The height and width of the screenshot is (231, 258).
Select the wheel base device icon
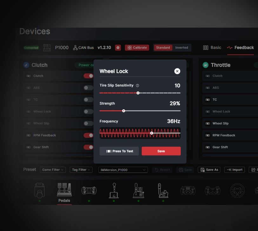pyautogui.click(x=39, y=190)
